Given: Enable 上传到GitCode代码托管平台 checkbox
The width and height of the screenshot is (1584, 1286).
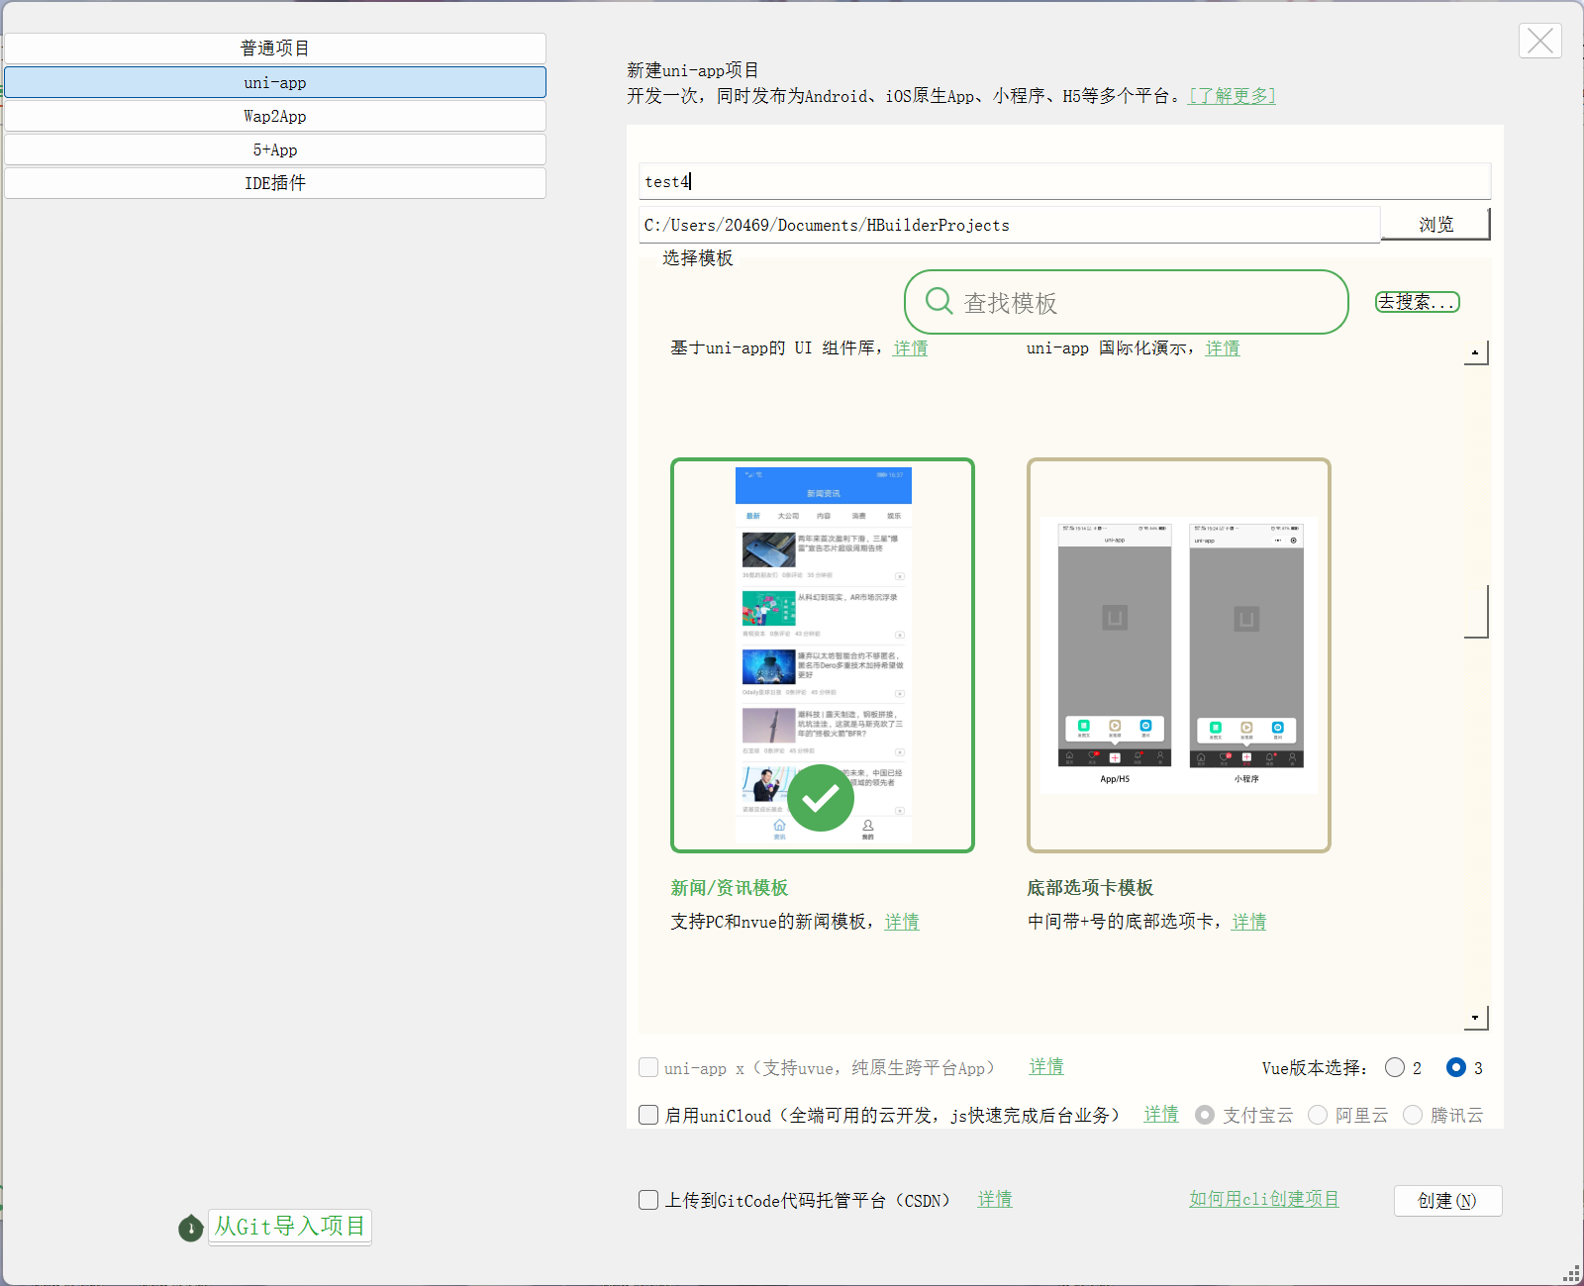Looking at the screenshot, I should click(648, 1200).
